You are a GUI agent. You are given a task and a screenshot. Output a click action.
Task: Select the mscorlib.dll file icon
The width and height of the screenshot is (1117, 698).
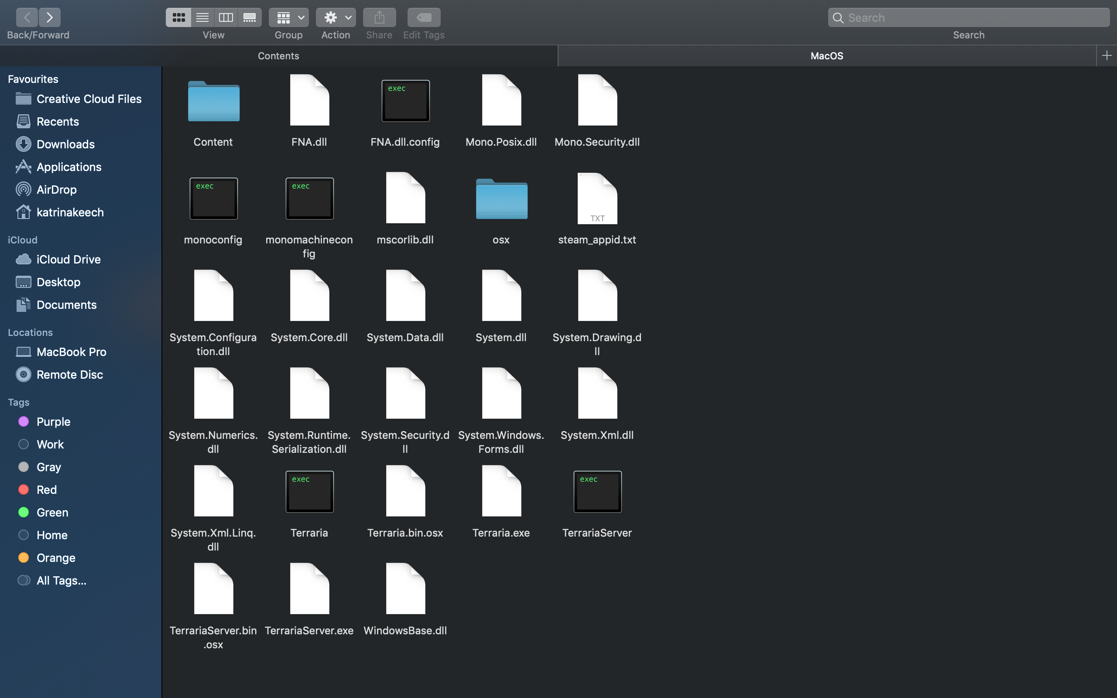[405, 198]
